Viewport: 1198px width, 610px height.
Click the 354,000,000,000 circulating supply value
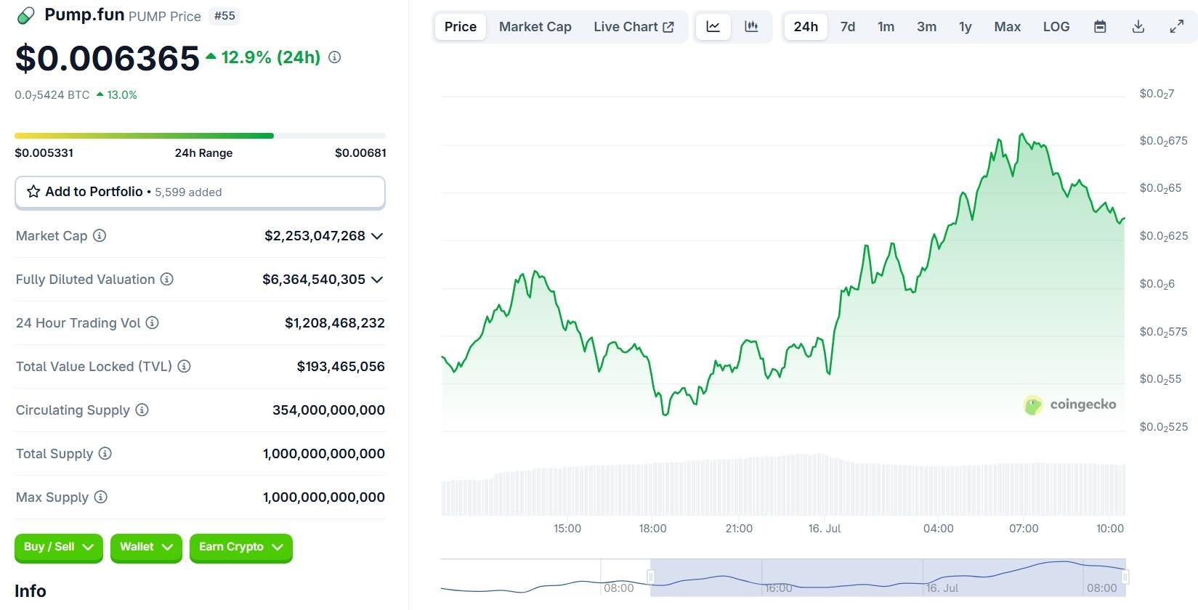coord(328,410)
